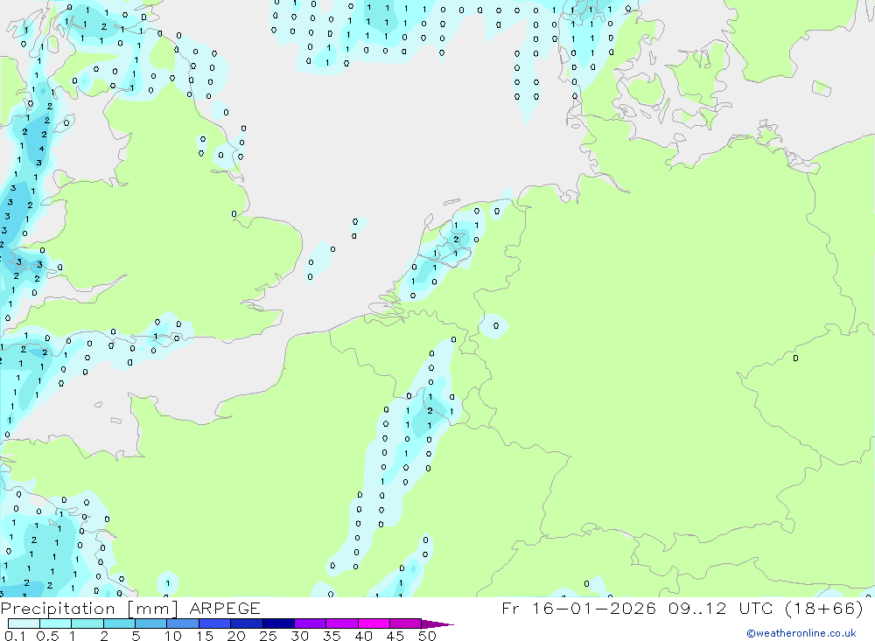Click the legend value label '50'
The height and width of the screenshot is (641, 875).
point(427,636)
